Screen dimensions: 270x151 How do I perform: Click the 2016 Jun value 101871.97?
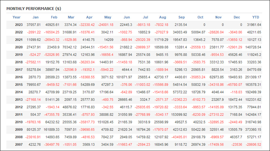tap(124, 77)
